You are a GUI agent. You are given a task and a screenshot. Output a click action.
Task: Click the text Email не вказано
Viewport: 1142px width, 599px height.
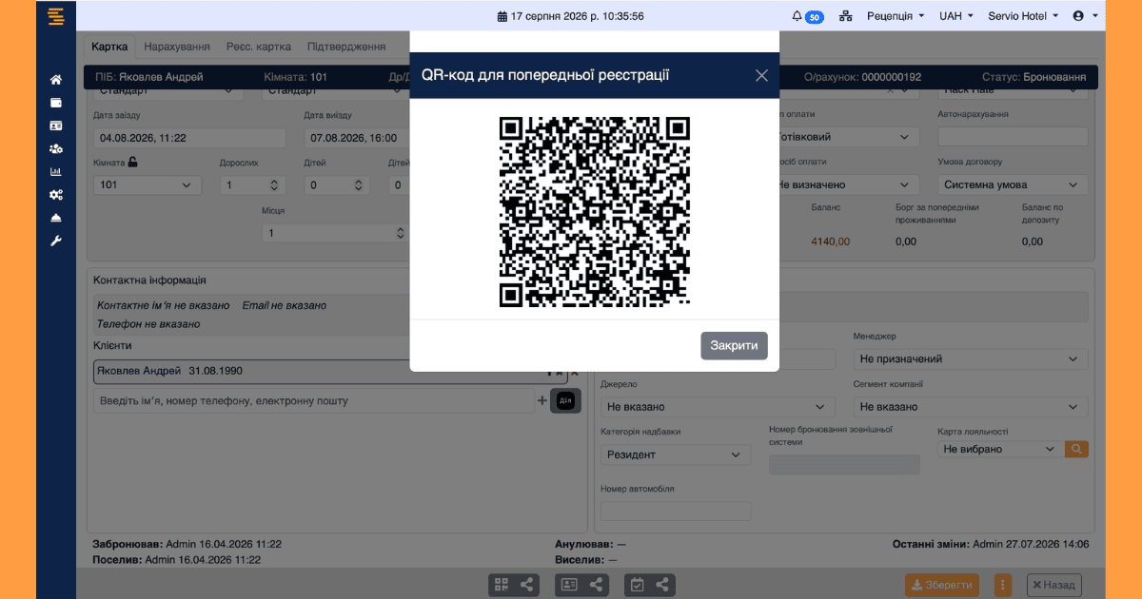click(284, 305)
